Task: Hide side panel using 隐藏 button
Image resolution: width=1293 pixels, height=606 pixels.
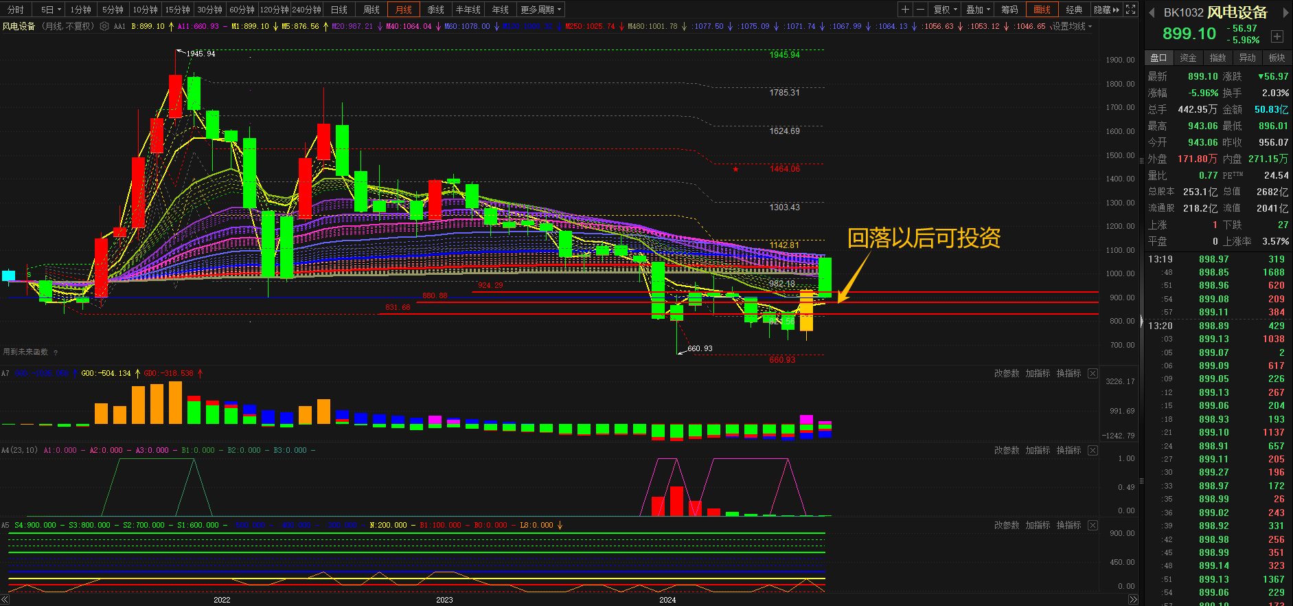Action: point(1106,10)
